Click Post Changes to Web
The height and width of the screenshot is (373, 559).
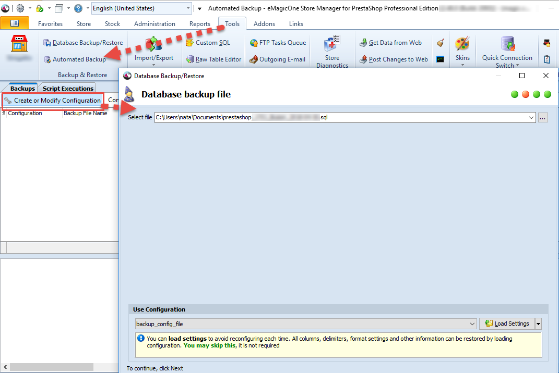pos(394,59)
